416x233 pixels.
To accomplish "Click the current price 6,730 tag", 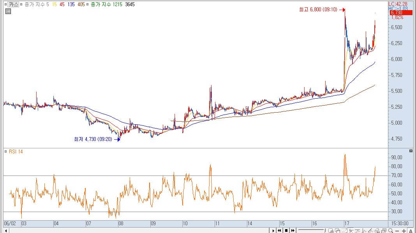I will [x=400, y=13].
